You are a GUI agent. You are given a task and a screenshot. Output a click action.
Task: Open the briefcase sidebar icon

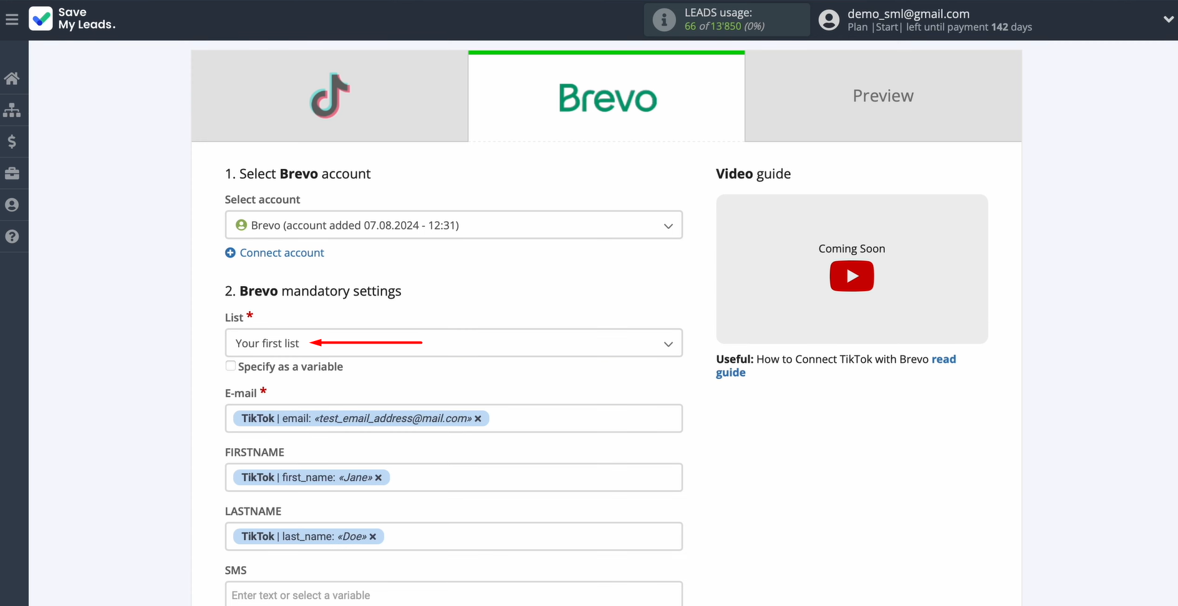pyautogui.click(x=12, y=173)
